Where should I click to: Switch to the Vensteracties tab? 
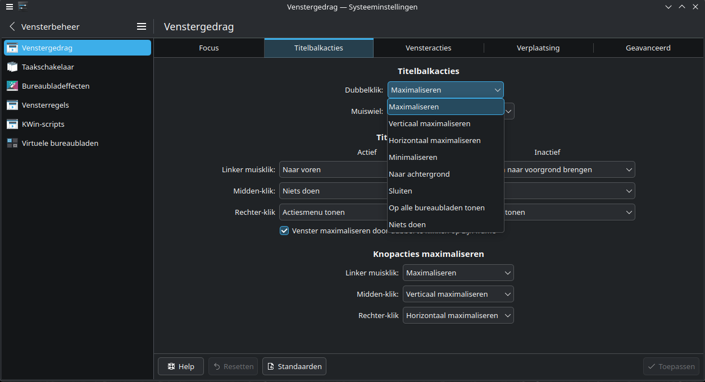point(428,48)
